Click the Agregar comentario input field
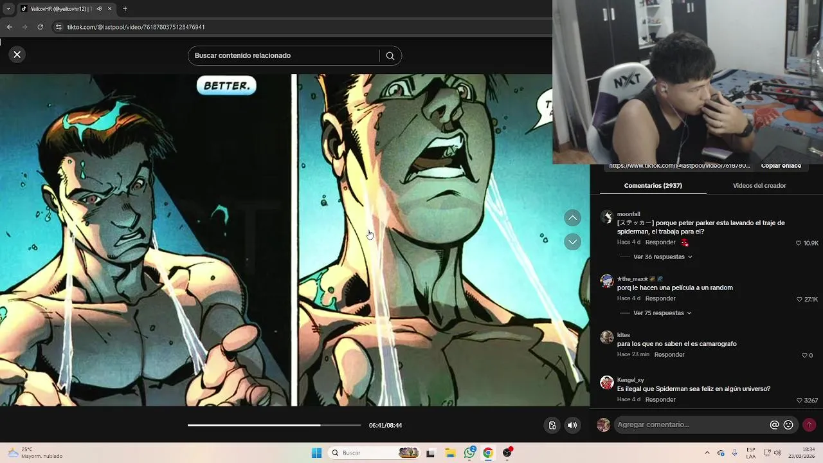The image size is (823, 463). tap(691, 425)
